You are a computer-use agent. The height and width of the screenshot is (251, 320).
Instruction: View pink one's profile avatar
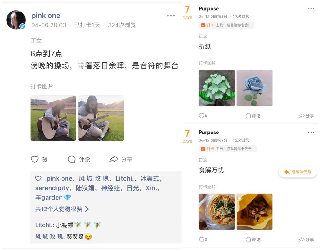click(x=16, y=20)
